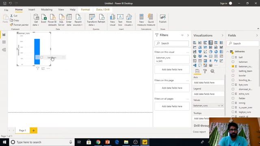Open the Transform data dropdown
This screenshot has height=146, width=260.
[x=92, y=20]
